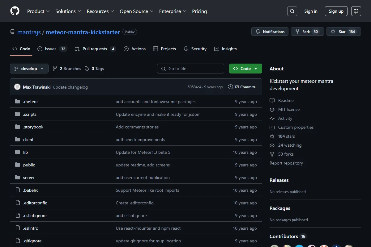Click the Sign up button
Image resolution: width=371 pixels, height=247 pixels.
[x=336, y=11]
